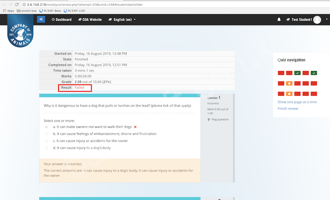Click the Company of Animals logo
The width and height of the screenshot is (330, 200).
pyautogui.click(x=20, y=31)
